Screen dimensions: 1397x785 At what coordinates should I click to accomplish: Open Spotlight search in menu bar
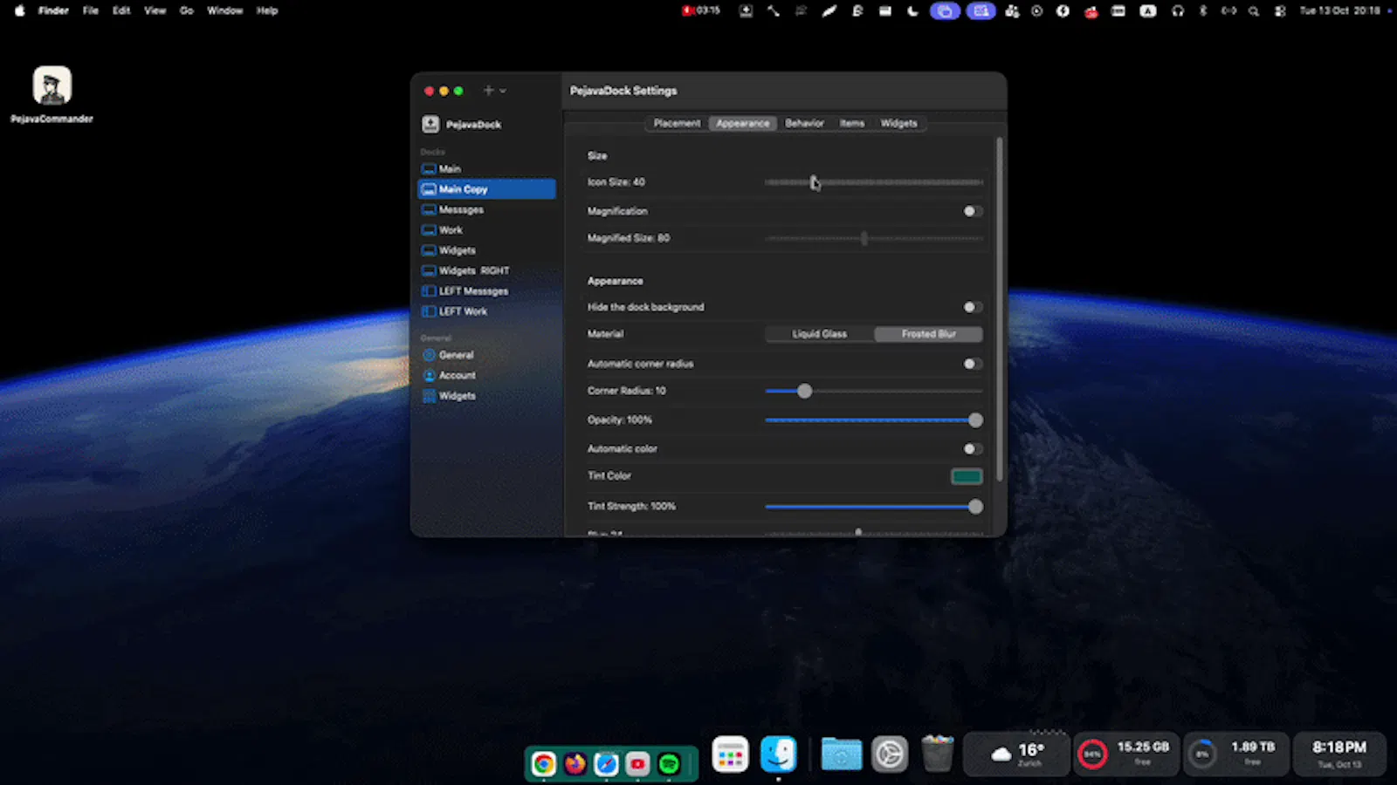1254,10
